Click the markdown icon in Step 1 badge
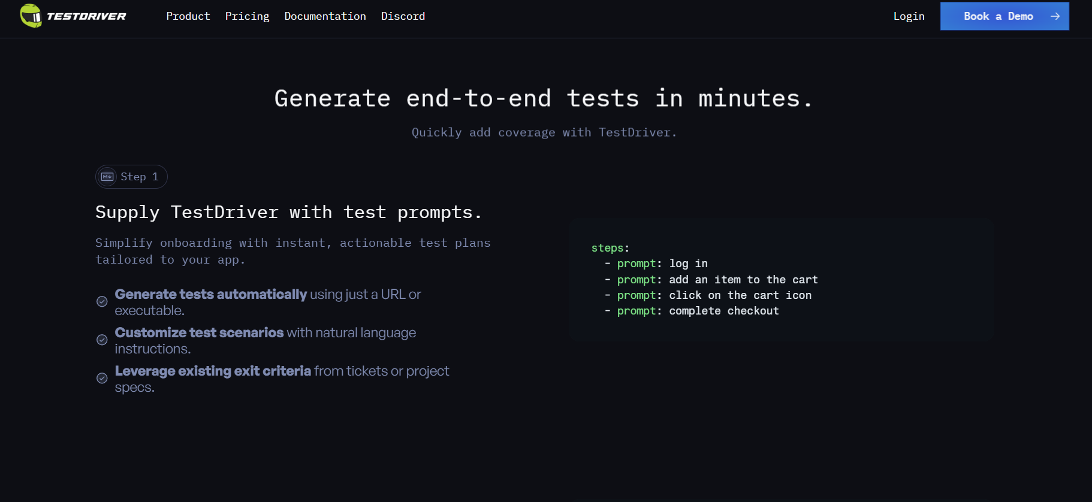This screenshot has width=1092, height=502. coord(107,177)
